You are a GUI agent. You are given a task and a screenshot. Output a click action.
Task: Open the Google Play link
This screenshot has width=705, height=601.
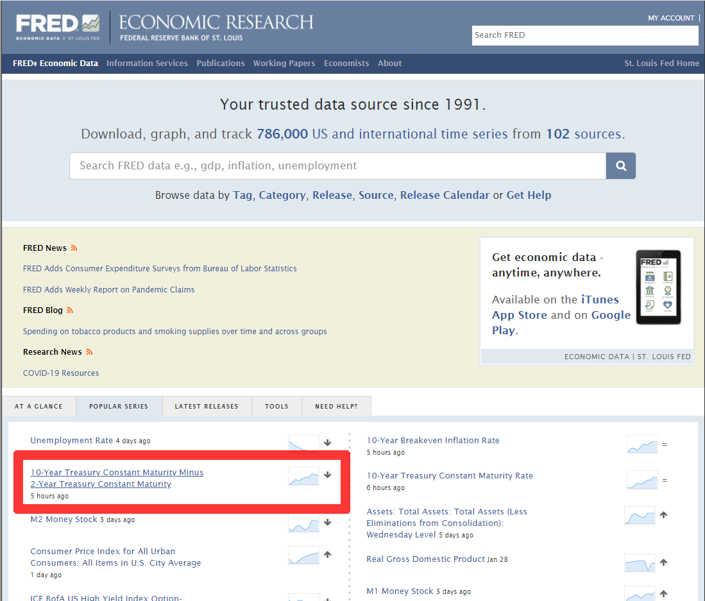pos(561,323)
